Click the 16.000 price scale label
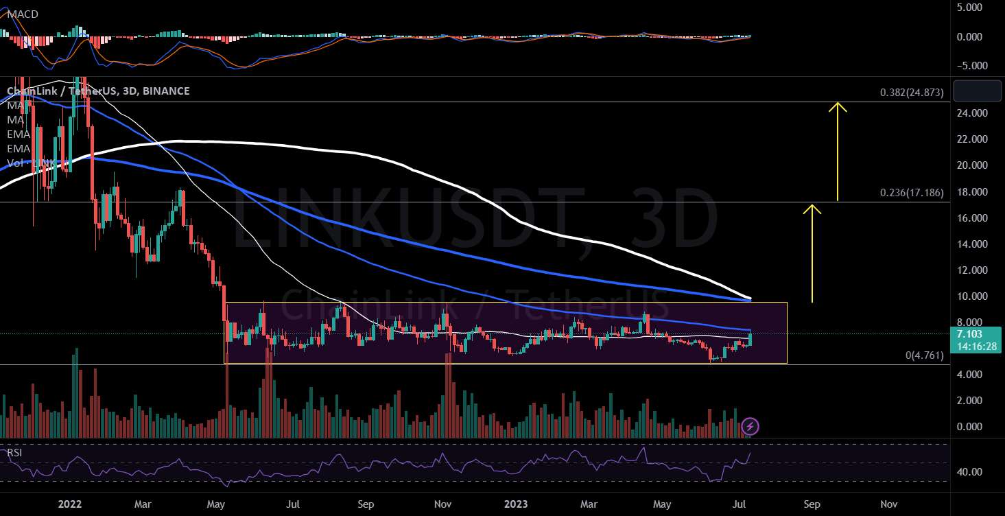1005x516 pixels. pyautogui.click(x=971, y=218)
